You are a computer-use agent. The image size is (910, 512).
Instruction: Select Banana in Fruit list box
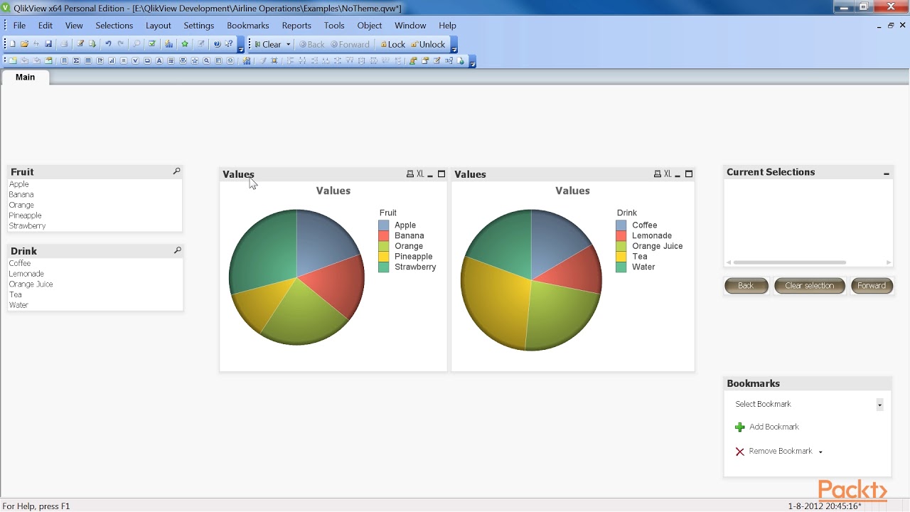point(95,194)
